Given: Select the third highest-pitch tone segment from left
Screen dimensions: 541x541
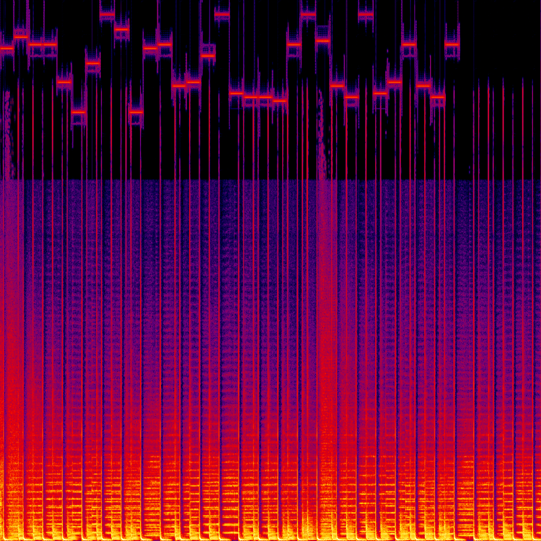Looking at the screenshot, I should [308, 14].
